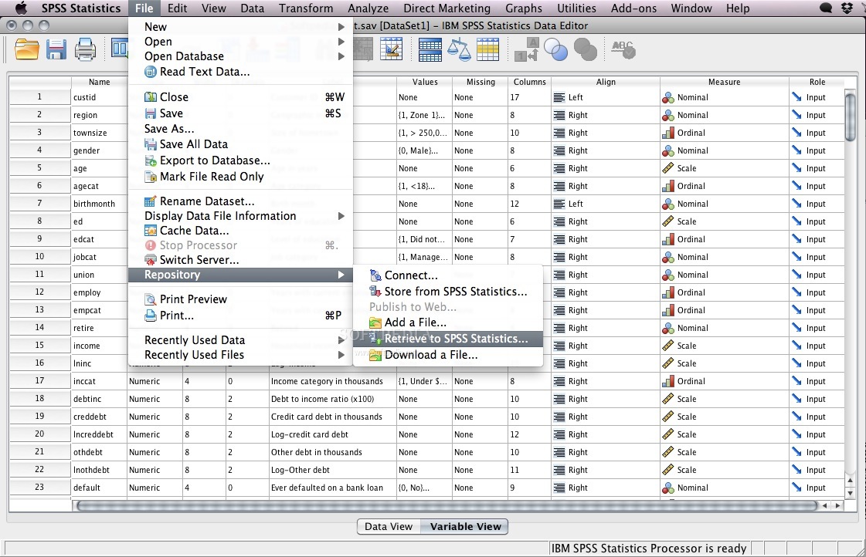Switch to the Data View tab

389,527
